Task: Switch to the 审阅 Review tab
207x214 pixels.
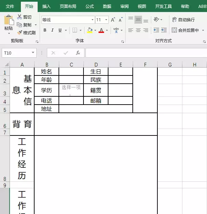Action: click(124, 7)
